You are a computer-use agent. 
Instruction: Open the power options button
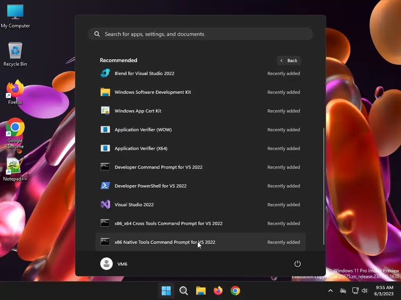(298, 264)
